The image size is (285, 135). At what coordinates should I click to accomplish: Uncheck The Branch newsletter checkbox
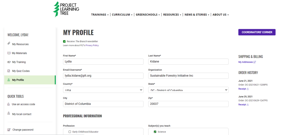point(65,41)
